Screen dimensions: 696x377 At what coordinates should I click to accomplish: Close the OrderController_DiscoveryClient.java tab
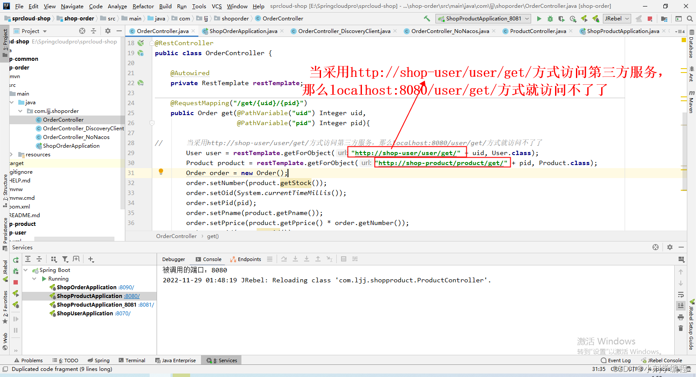click(x=395, y=31)
